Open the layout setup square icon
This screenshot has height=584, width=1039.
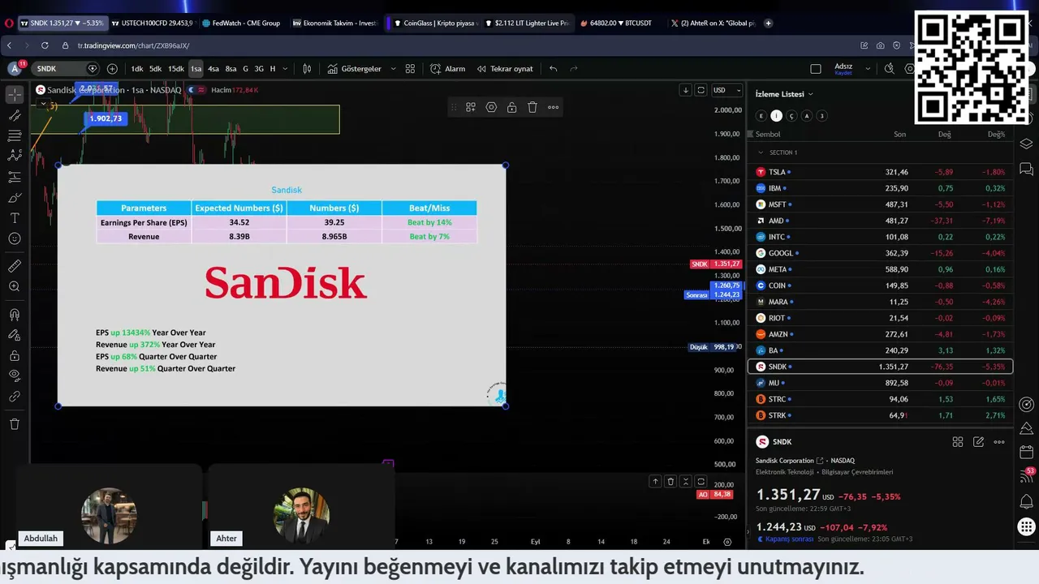coord(816,69)
